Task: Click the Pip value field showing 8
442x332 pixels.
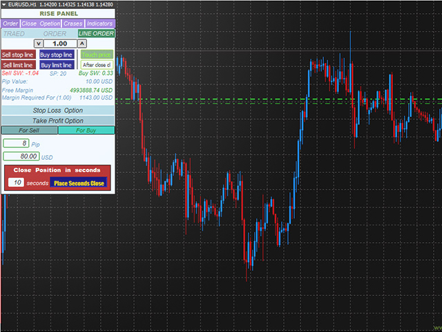Action: point(16,143)
